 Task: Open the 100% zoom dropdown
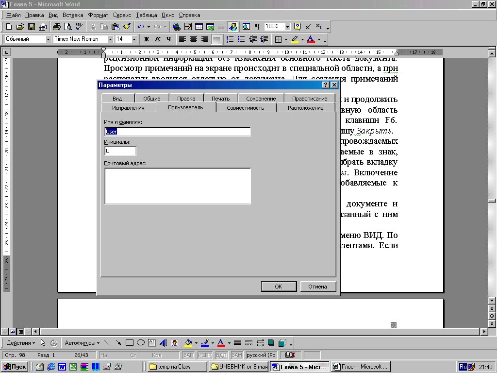tap(287, 27)
